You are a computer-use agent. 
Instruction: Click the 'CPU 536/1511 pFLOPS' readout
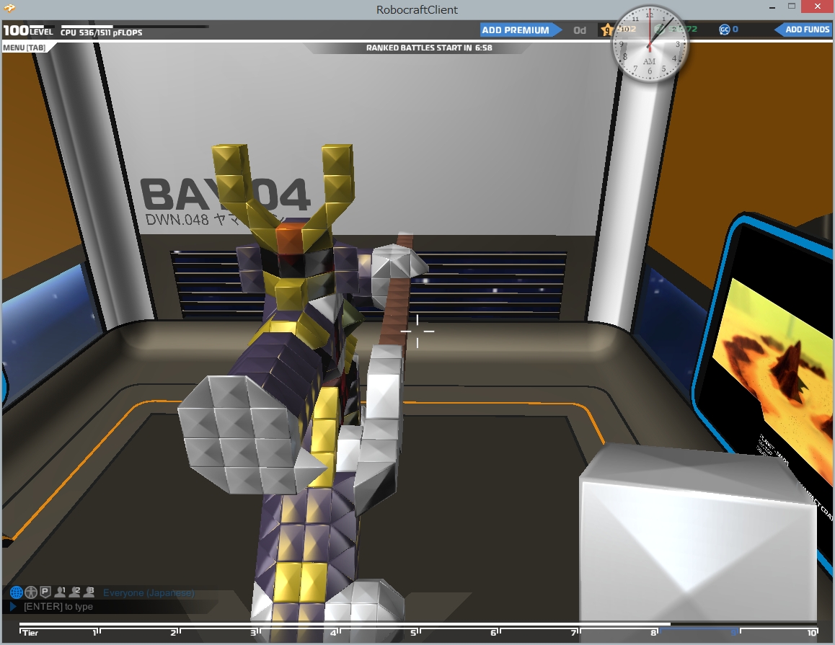101,32
